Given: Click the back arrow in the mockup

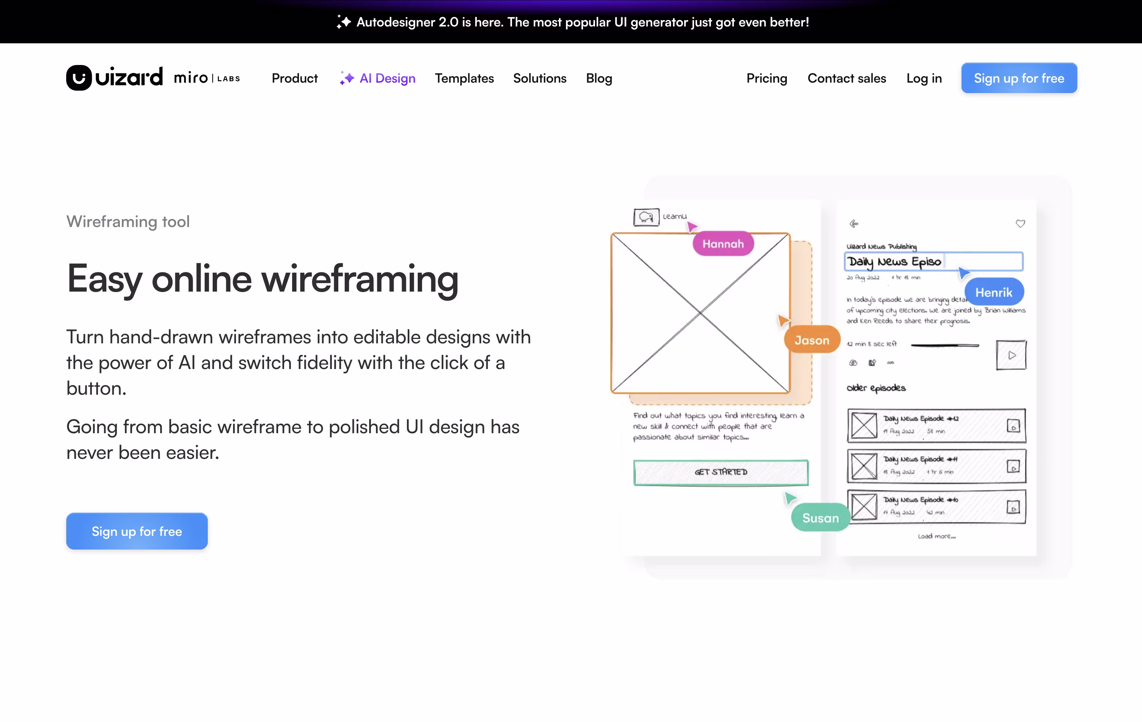Looking at the screenshot, I should coord(853,223).
